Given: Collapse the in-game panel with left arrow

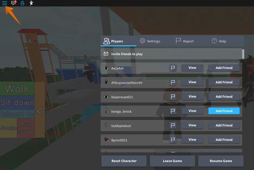Looking at the screenshot, I should (x=39, y=111).
